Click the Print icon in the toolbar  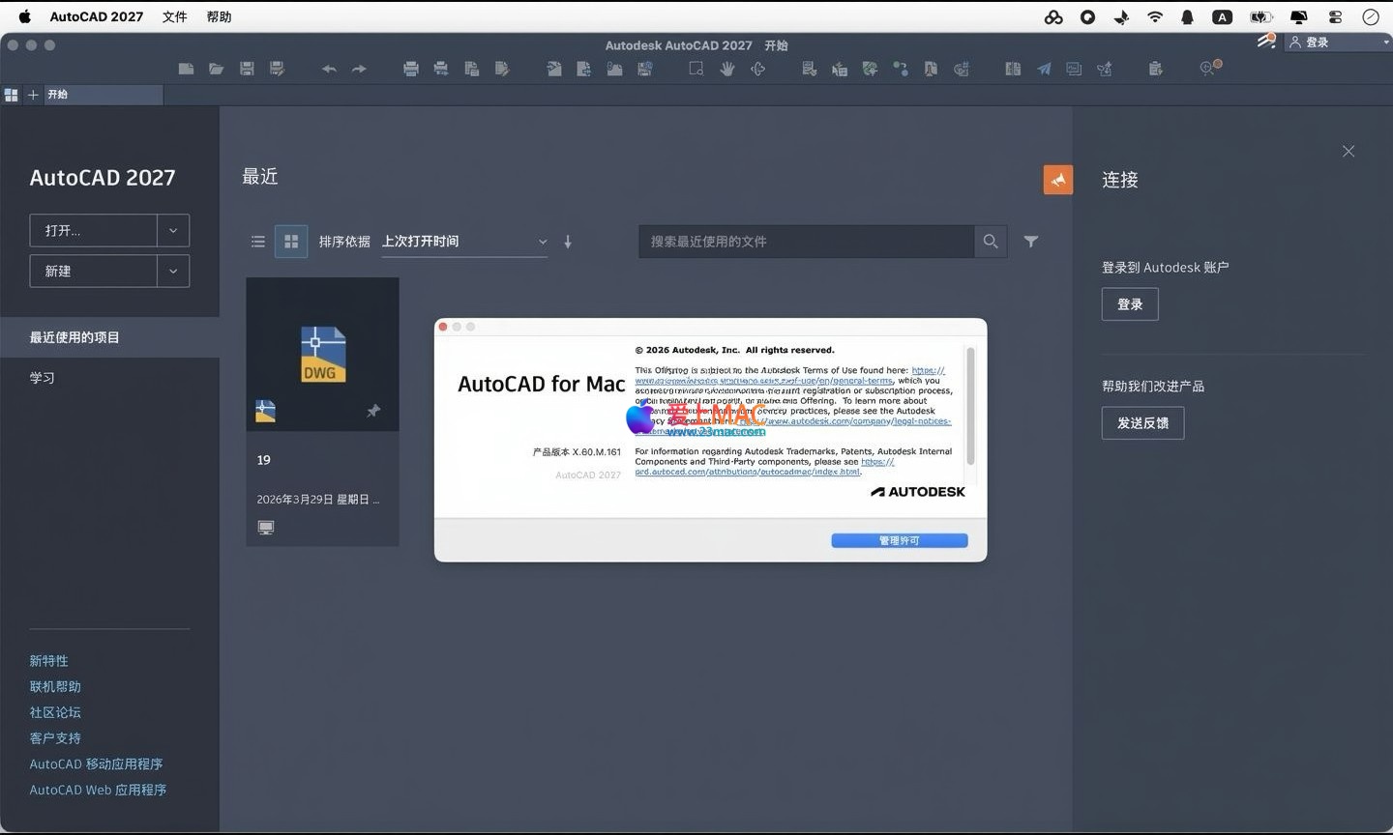(x=411, y=69)
